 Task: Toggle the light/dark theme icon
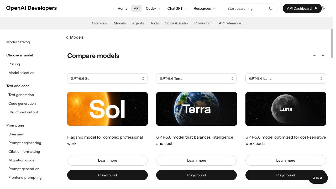(x=323, y=8)
